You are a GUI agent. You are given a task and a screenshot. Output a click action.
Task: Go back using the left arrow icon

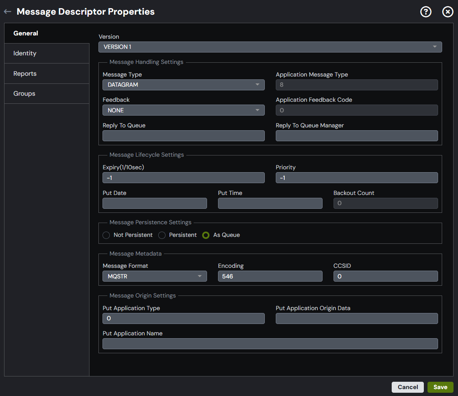pos(8,12)
